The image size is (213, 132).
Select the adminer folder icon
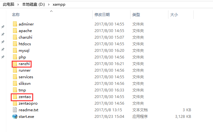pyautogui.click(x=15, y=24)
